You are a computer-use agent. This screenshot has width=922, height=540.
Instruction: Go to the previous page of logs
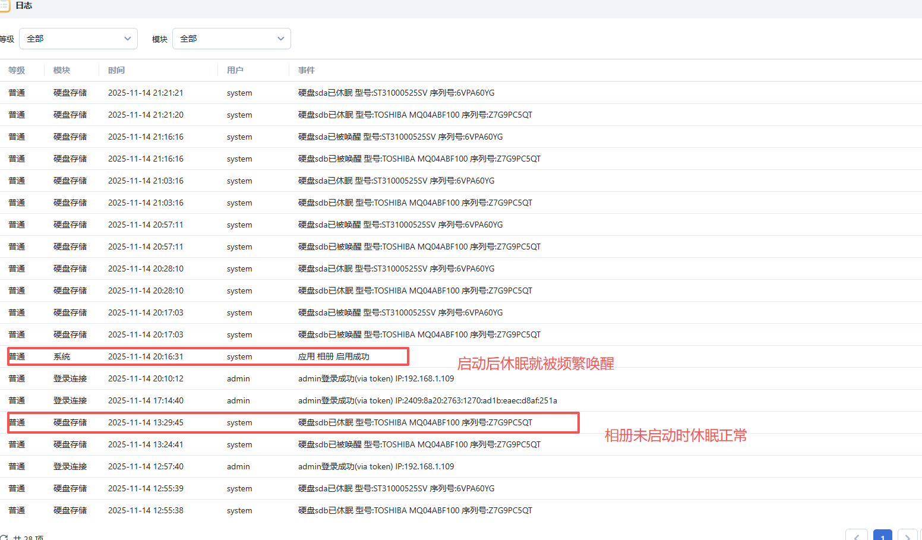857,535
